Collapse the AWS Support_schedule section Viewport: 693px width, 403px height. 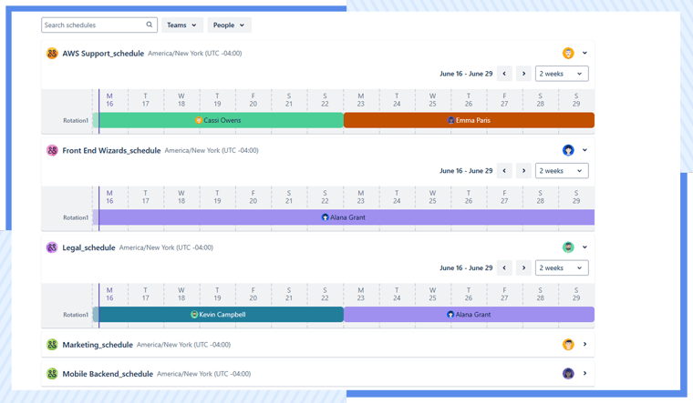pyautogui.click(x=584, y=53)
